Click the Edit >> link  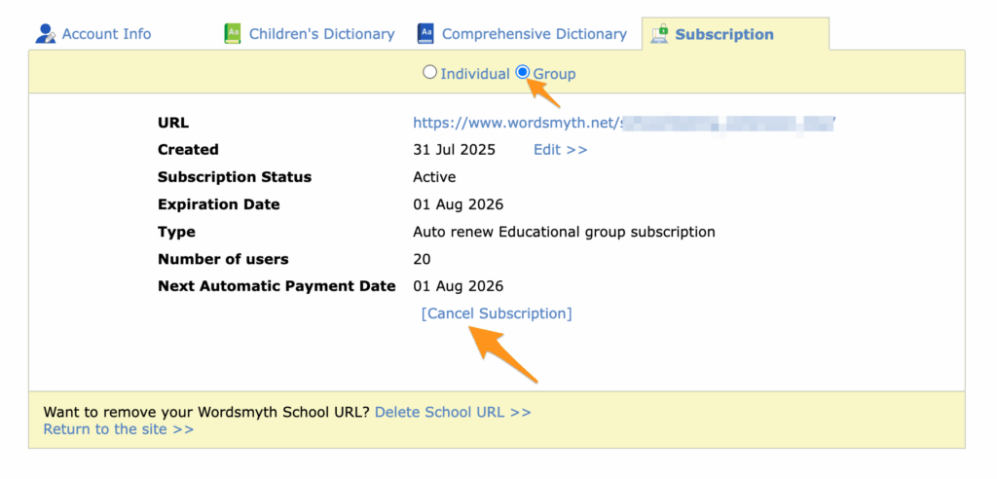[x=560, y=150]
